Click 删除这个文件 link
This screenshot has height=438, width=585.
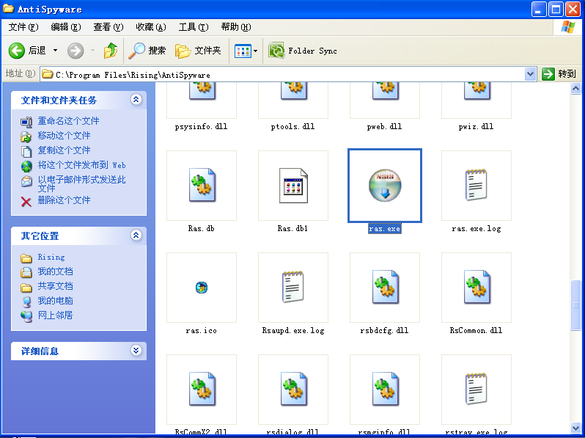pyautogui.click(x=64, y=200)
